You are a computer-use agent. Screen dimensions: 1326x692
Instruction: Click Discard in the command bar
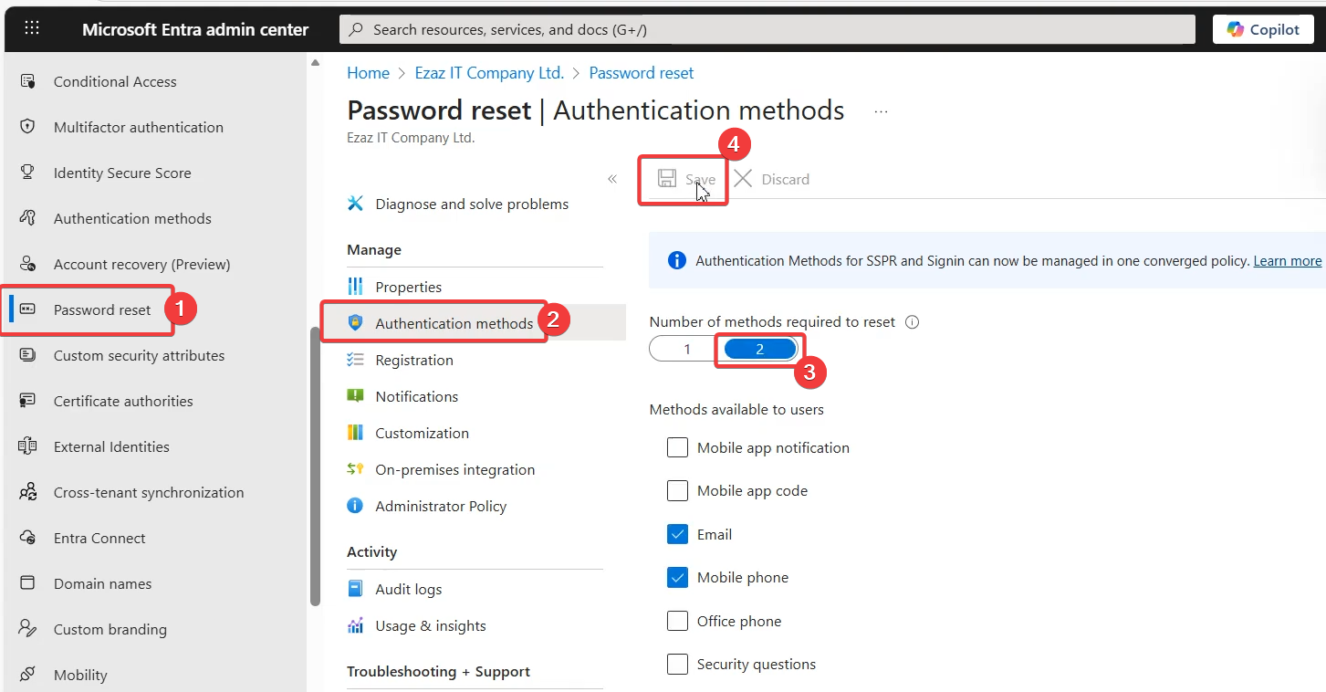pyautogui.click(x=772, y=179)
